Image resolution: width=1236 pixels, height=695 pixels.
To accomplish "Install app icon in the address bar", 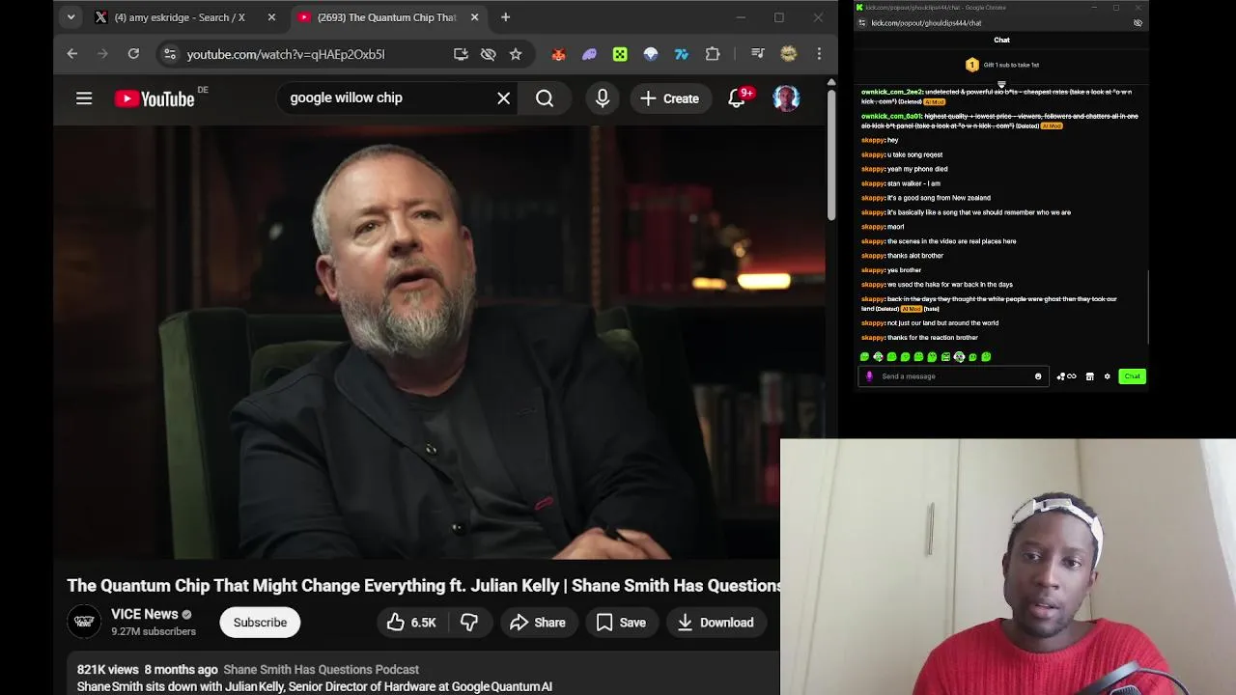I will (461, 54).
